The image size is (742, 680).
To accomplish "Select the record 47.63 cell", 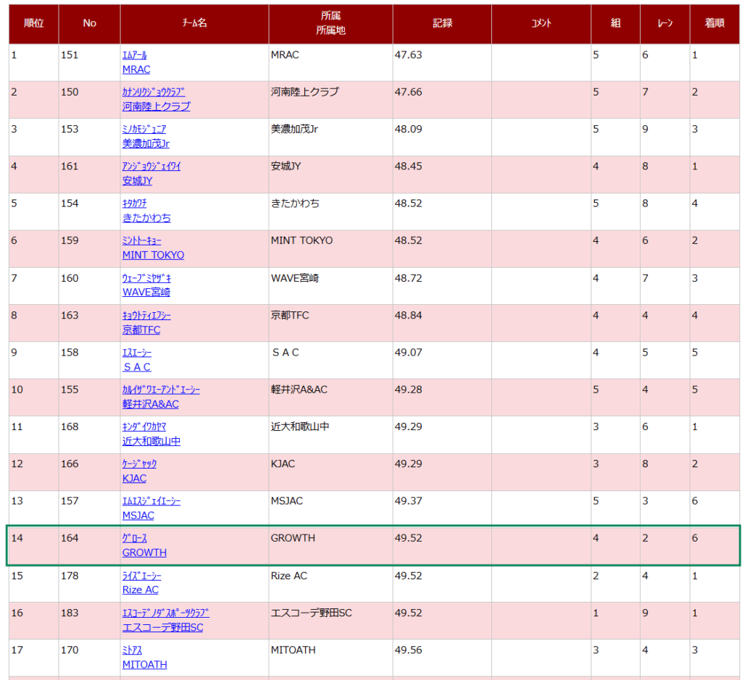I will pos(443,62).
